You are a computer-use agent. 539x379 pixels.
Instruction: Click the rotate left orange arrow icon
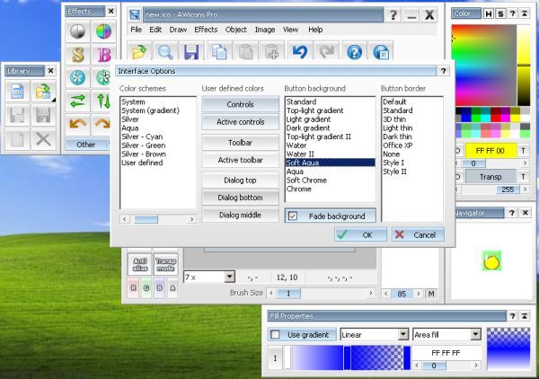tap(77, 124)
